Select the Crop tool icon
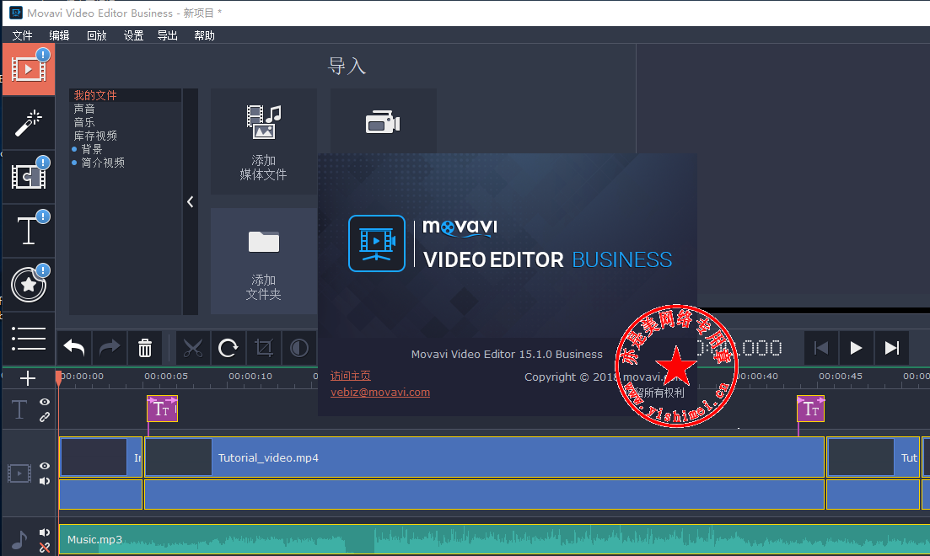Screen dimensions: 930x556 264,348
